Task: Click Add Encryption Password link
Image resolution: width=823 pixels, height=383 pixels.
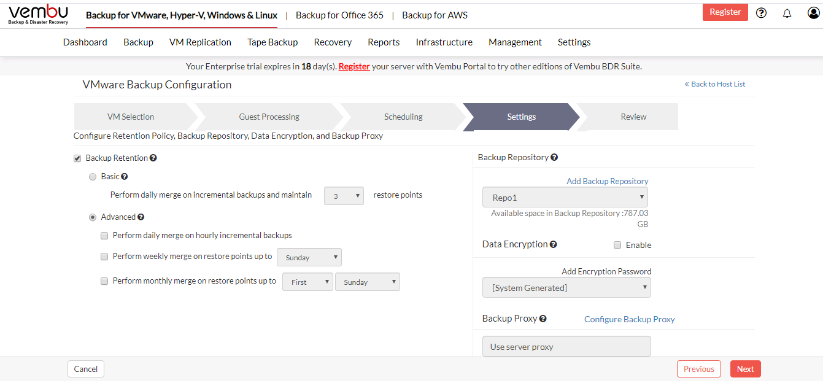Action: tap(606, 271)
